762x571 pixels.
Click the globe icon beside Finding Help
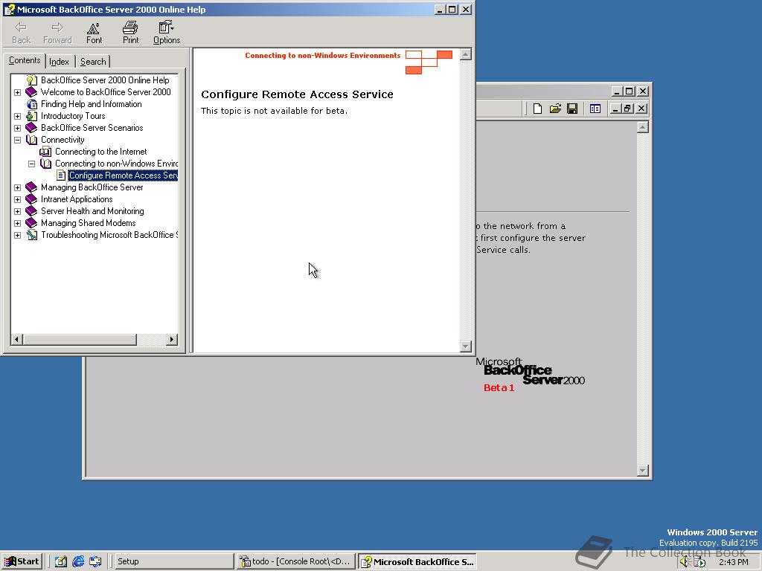[31, 104]
